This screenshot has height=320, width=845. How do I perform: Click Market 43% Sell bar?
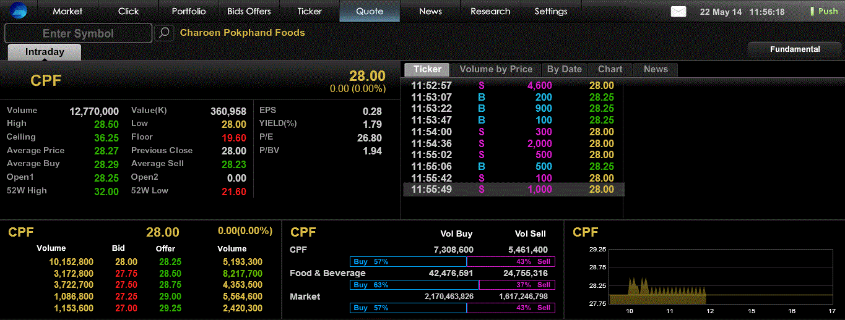[x=511, y=308]
